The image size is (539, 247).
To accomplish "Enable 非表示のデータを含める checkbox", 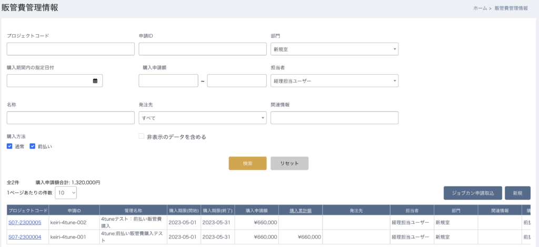I will click(141, 137).
